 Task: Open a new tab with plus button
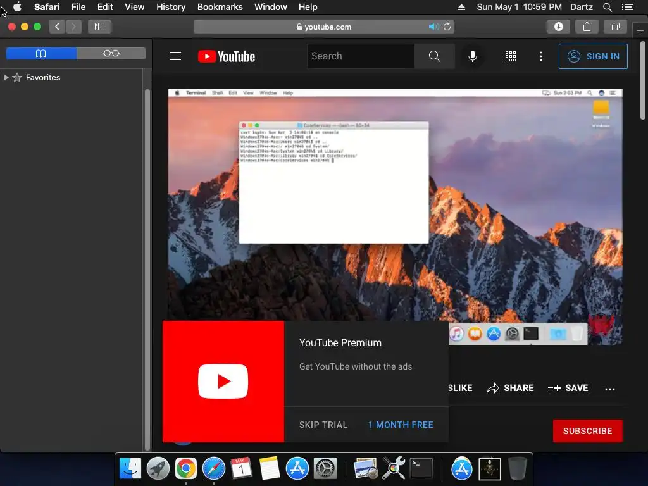[x=640, y=30]
